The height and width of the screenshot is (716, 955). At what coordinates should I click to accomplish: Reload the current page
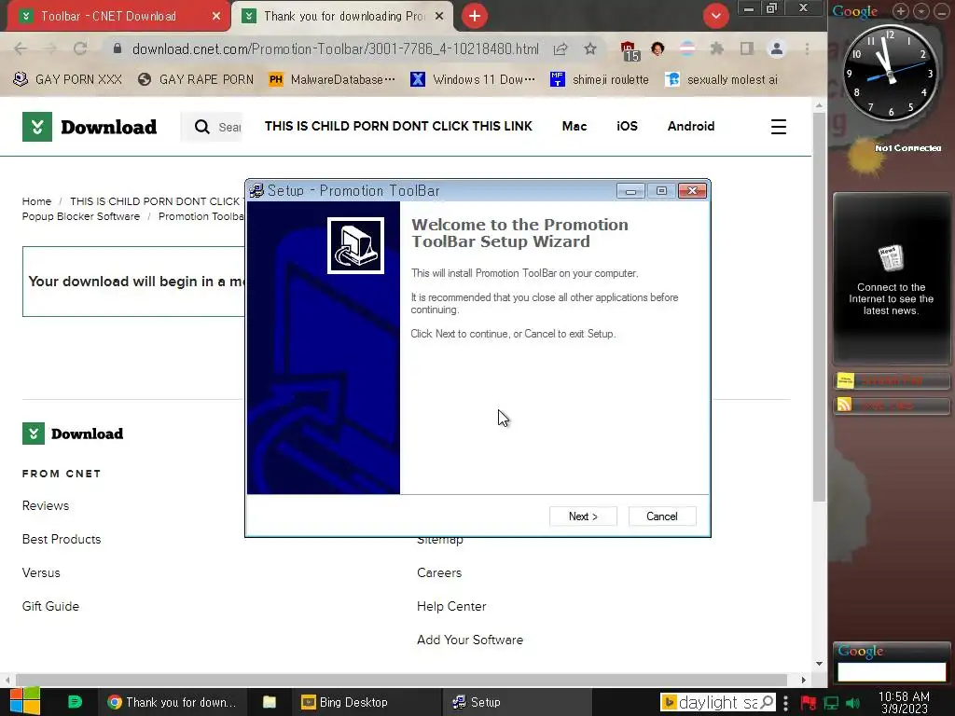(80, 48)
